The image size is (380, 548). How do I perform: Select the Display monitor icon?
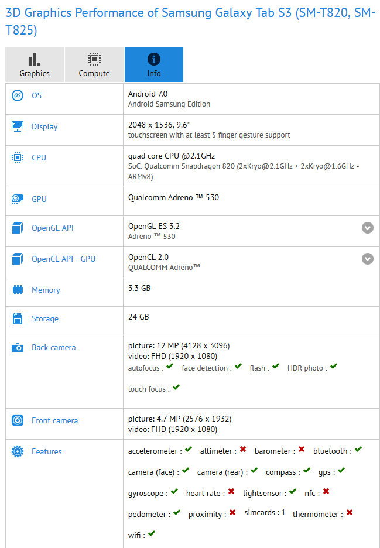(18, 126)
